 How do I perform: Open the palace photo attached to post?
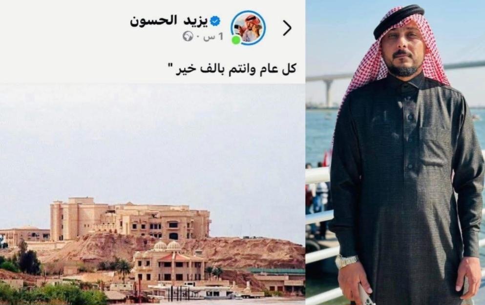coord(152,194)
